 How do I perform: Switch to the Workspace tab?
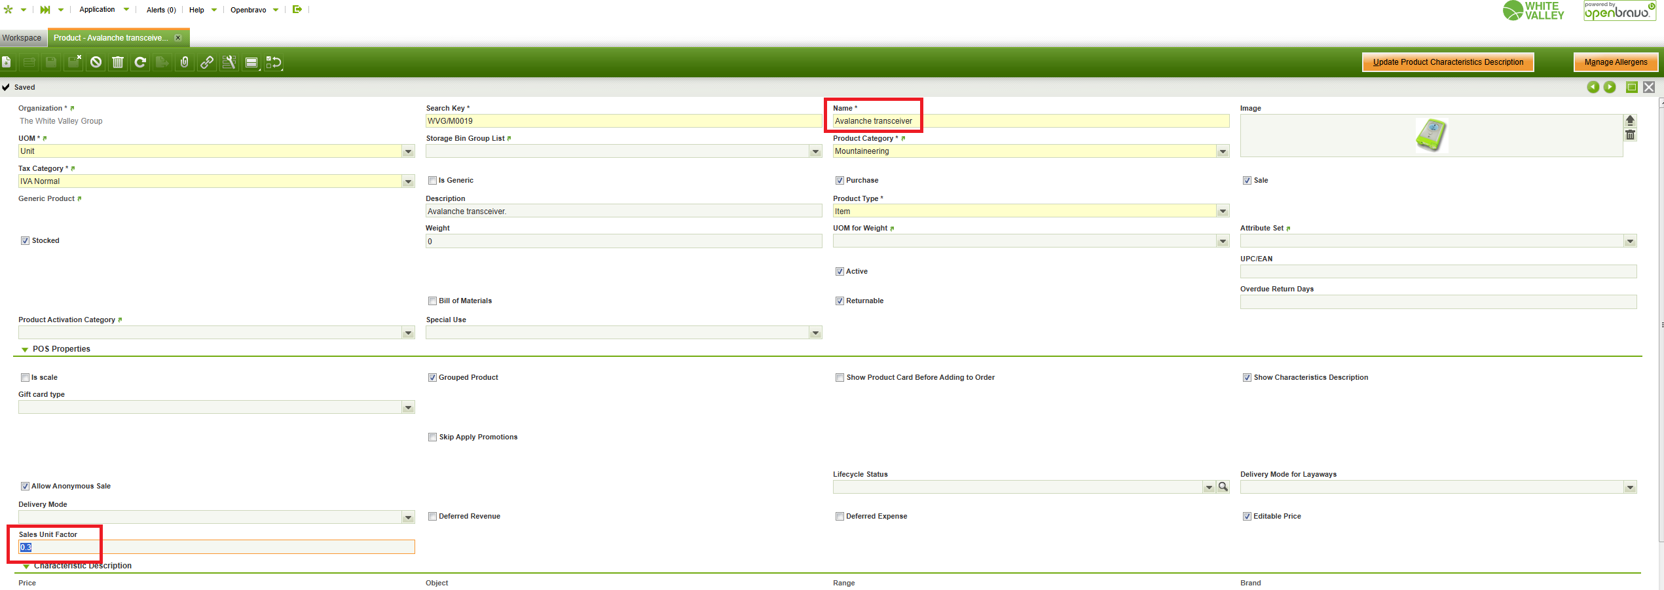click(x=22, y=38)
